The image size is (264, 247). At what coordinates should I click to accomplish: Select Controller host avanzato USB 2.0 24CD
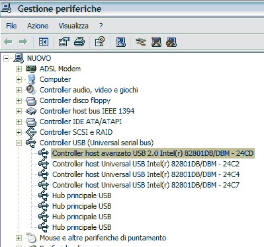tap(153, 153)
